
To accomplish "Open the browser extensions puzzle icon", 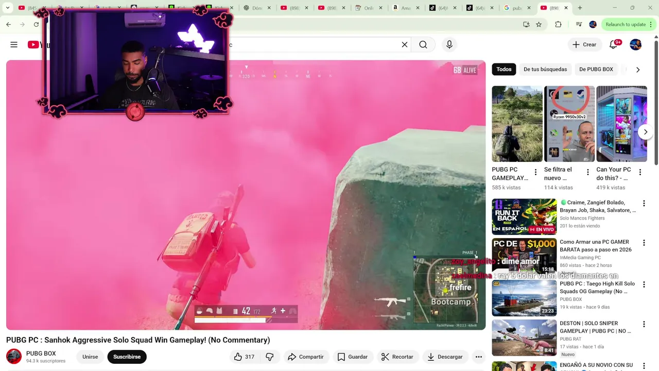I will (558, 24).
